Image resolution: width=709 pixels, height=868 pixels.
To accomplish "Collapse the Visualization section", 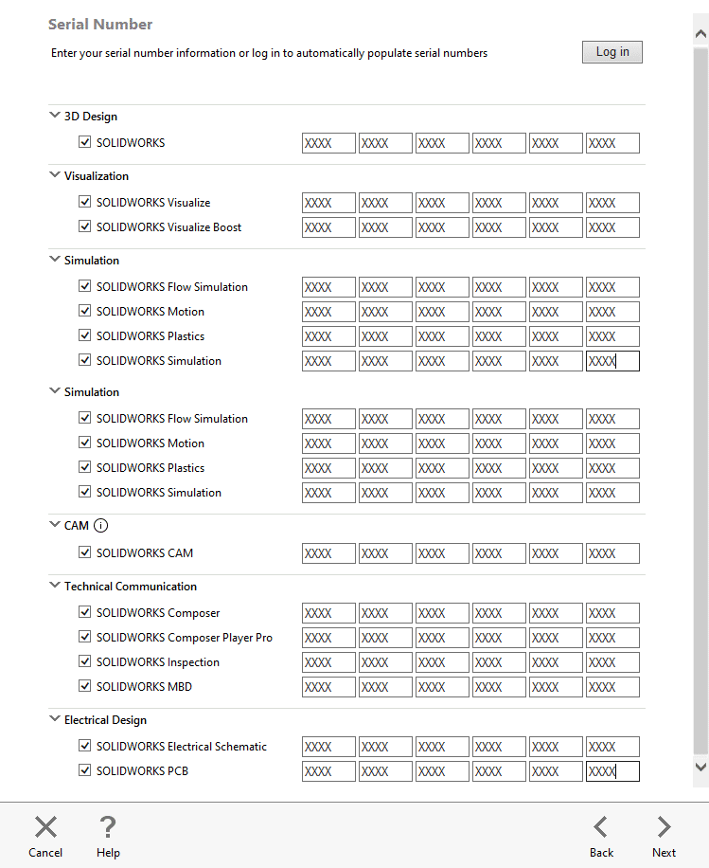I will click(x=54, y=176).
